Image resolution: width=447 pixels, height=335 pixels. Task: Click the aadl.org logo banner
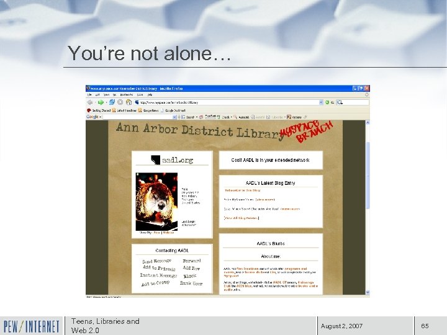click(x=172, y=160)
